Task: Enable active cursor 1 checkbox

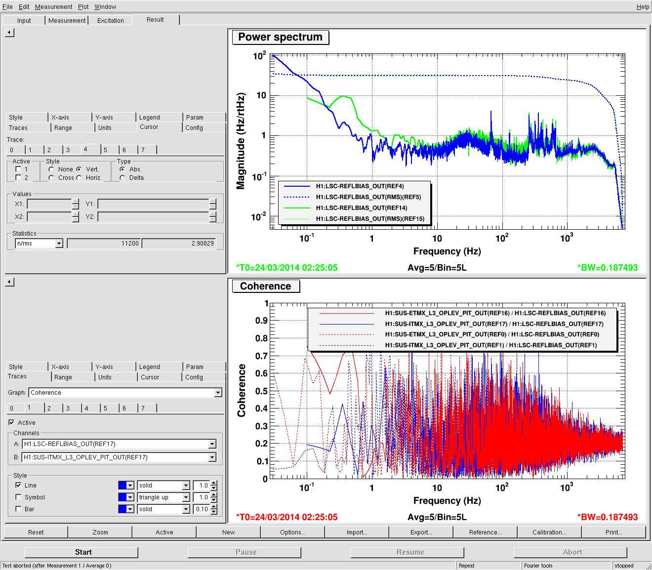Action: (x=18, y=169)
